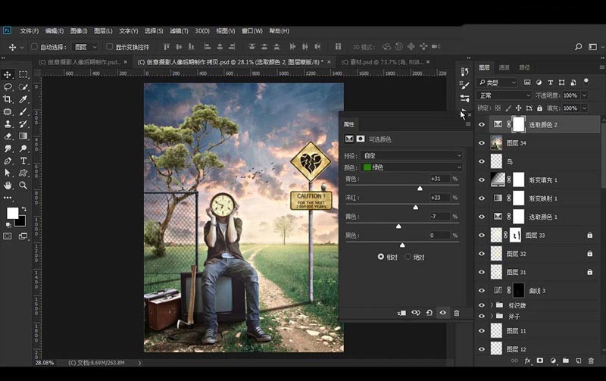Clip adjustment to layer below icon
This screenshot has height=381, width=606.
point(401,313)
